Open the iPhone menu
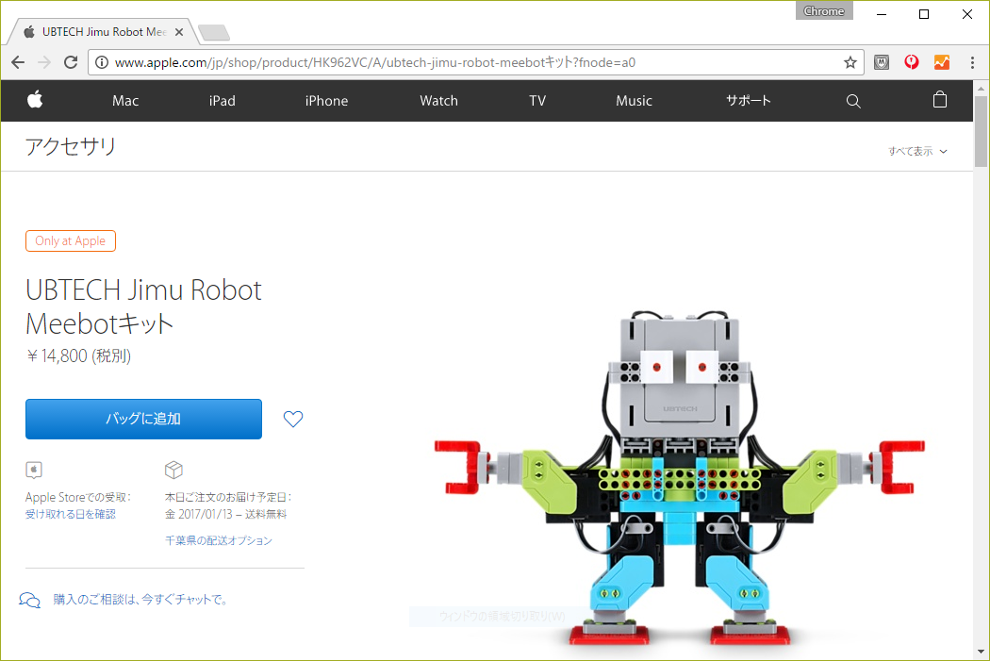The width and height of the screenshot is (990, 661). coord(326,100)
